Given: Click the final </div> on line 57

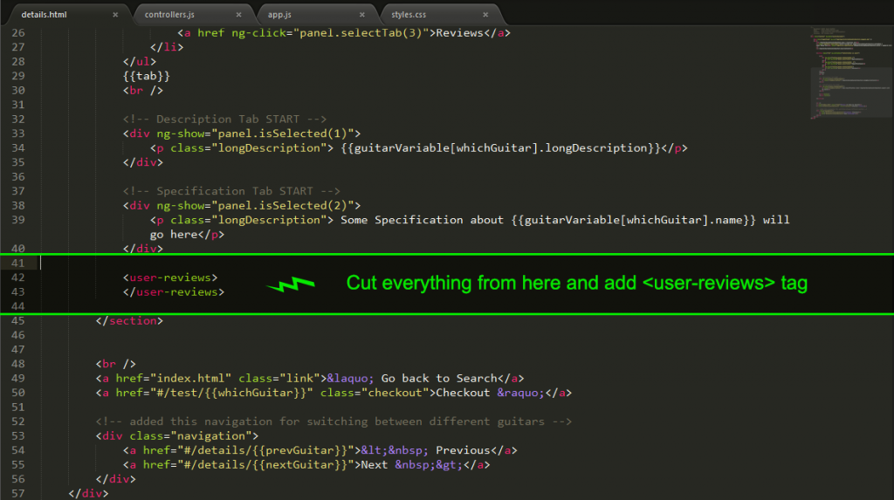Looking at the screenshot, I should click(x=88, y=493).
